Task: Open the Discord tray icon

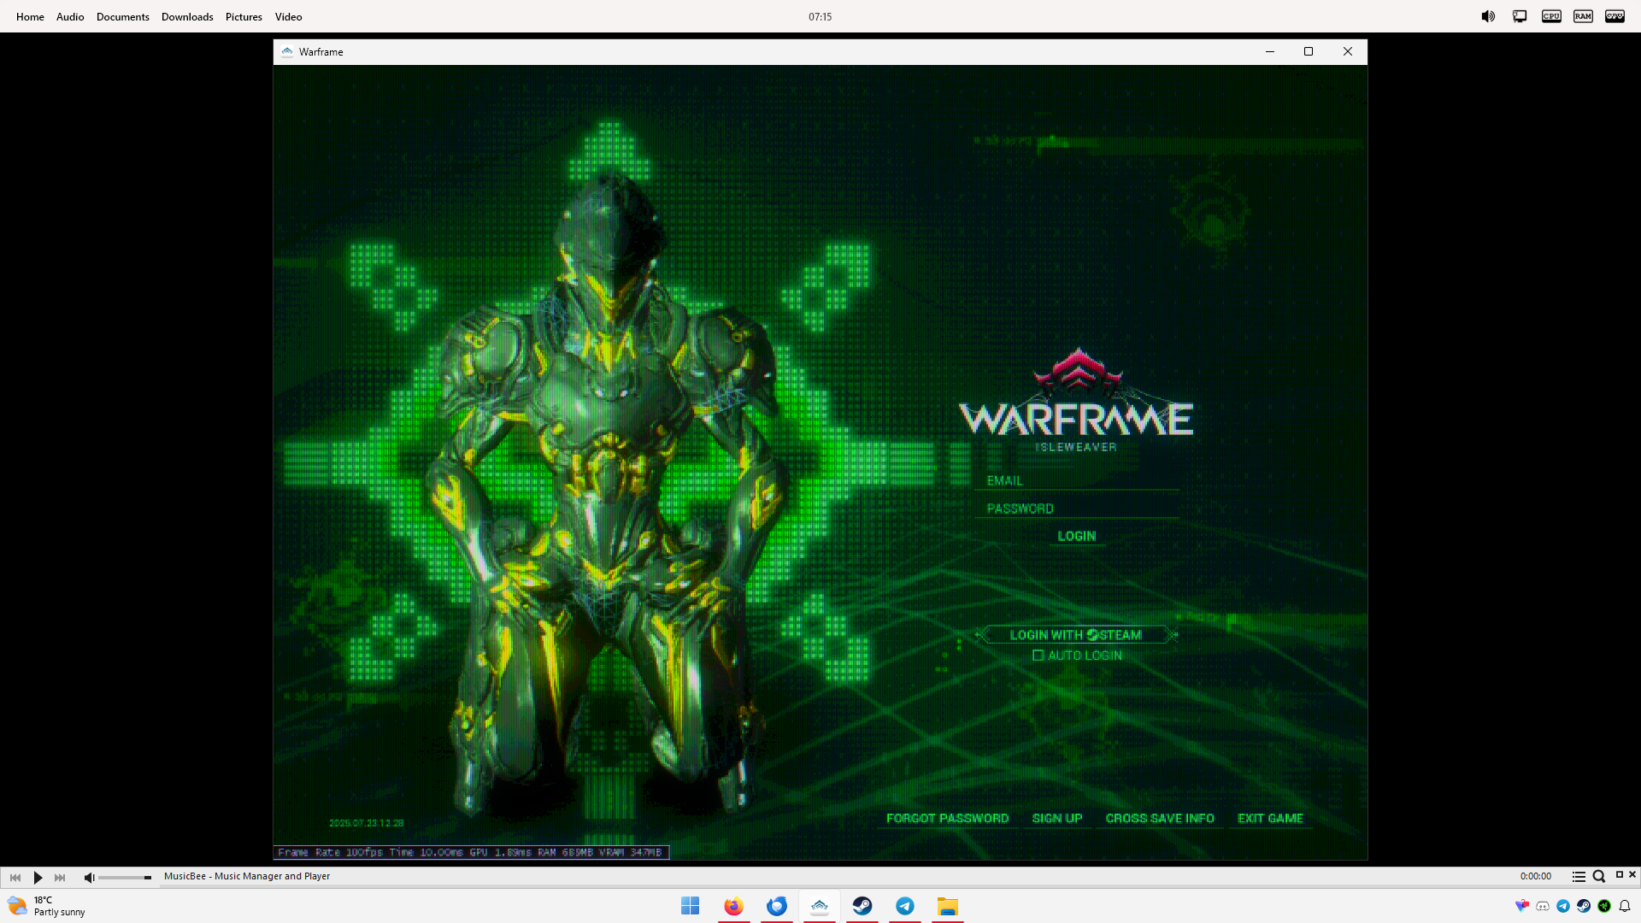Action: (x=1543, y=906)
